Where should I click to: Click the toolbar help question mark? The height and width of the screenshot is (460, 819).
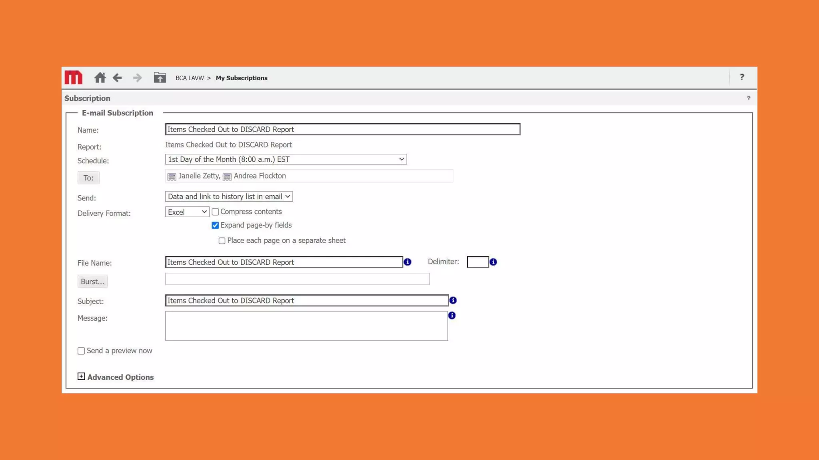742,77
